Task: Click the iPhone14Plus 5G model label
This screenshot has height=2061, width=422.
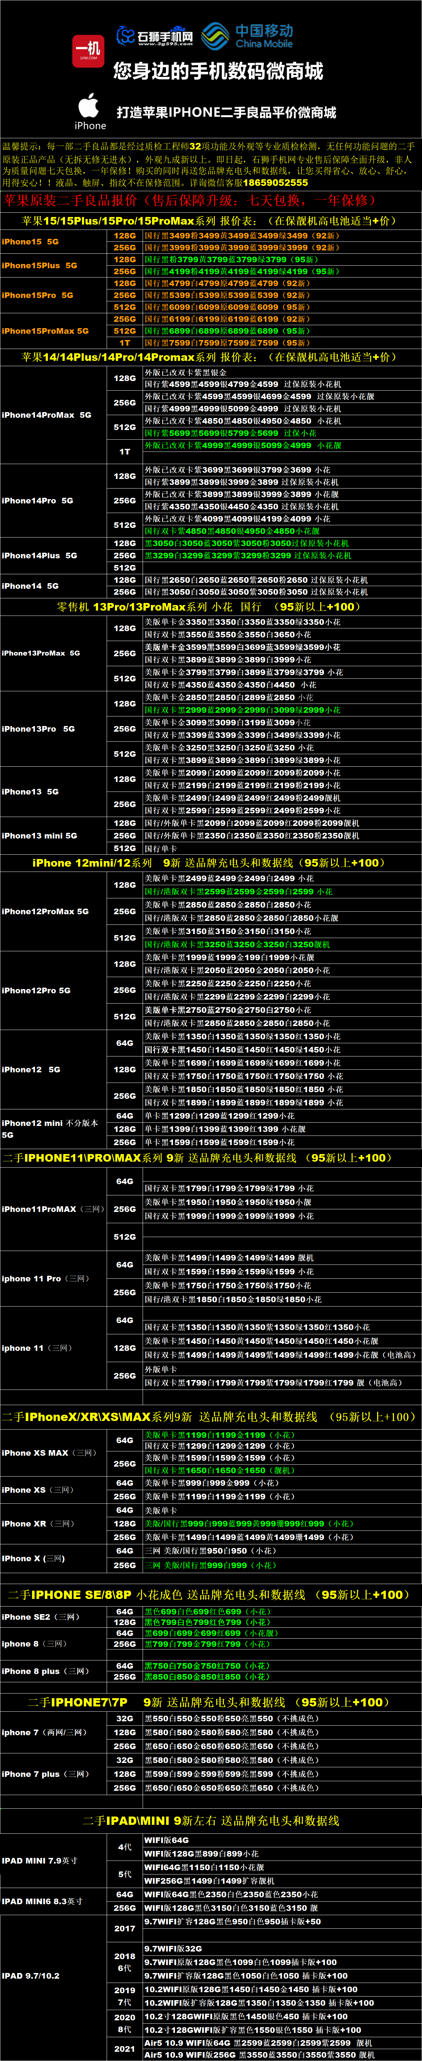Action: pyautogui.click(x=39, y=555)
